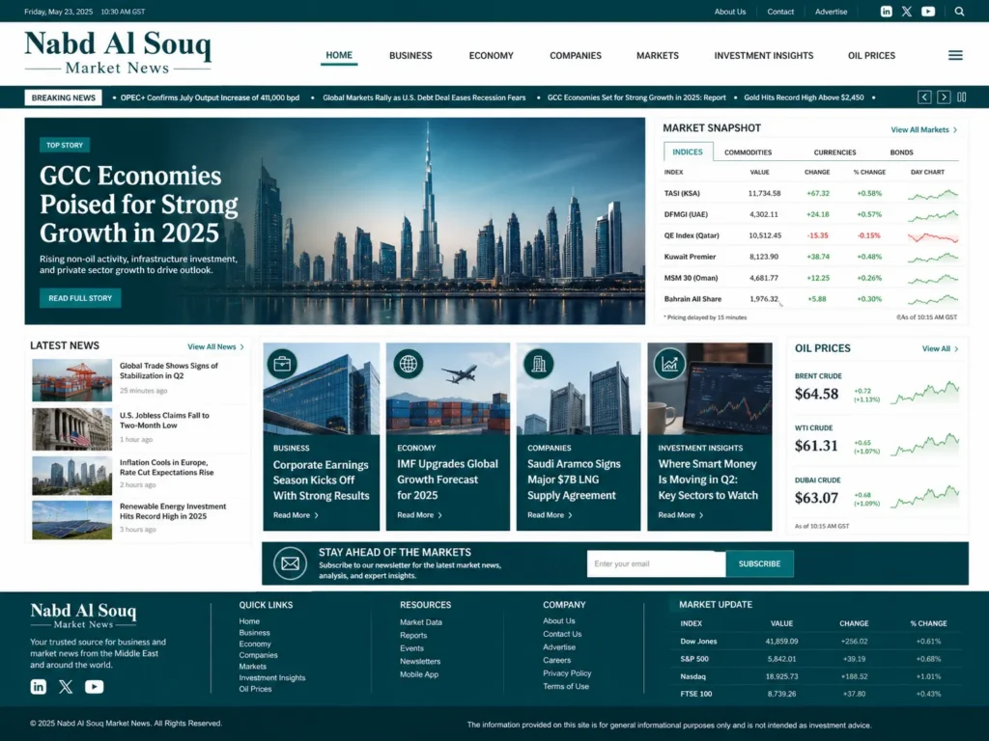This screenshot has width=989, height=741.
Task: Read More on Where Smart Money story
Action: [681, 515]
